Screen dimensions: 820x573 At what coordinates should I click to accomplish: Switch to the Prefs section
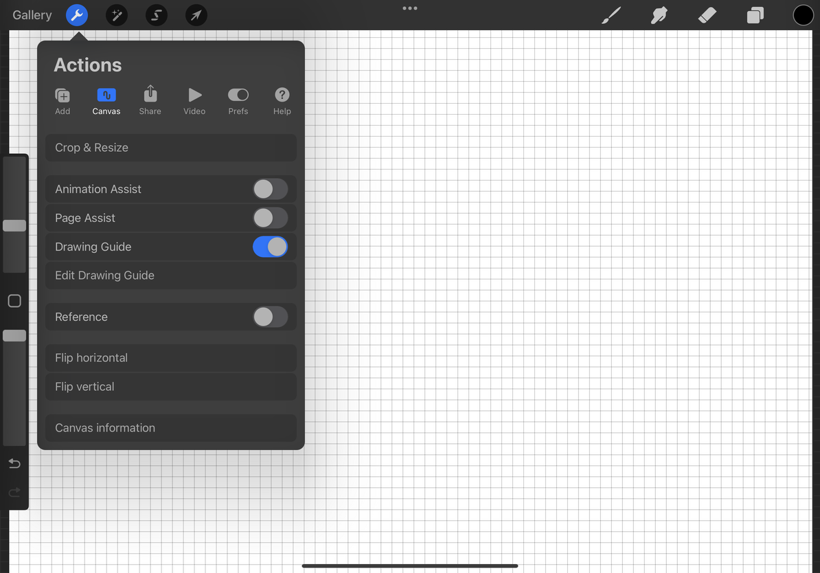coord(238,100)
